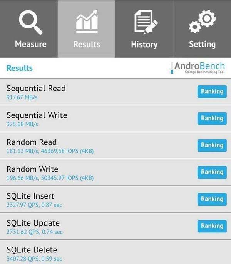Open Ranking for Sequential Write
This screenshot has height=264, width=231.
212,119
